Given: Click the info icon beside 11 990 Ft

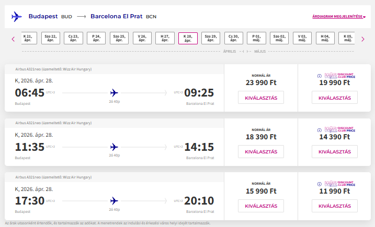Looking at the screenshot, I should coord(319,184).
